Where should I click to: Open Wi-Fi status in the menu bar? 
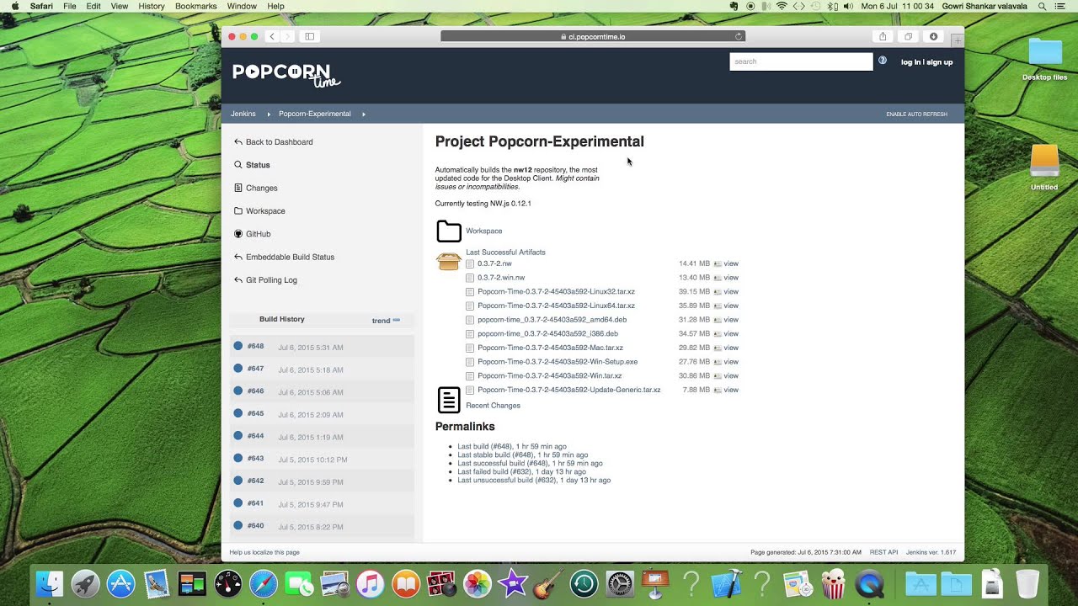[x=782, y=6]
